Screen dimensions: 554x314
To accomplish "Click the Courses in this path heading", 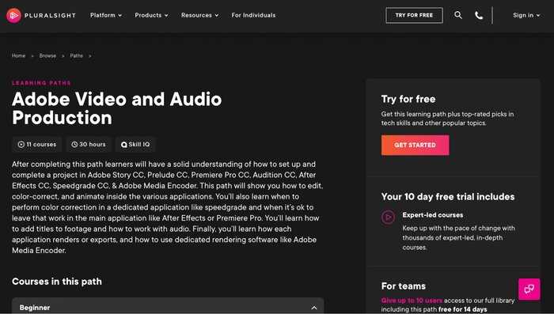I will (57, 282).
